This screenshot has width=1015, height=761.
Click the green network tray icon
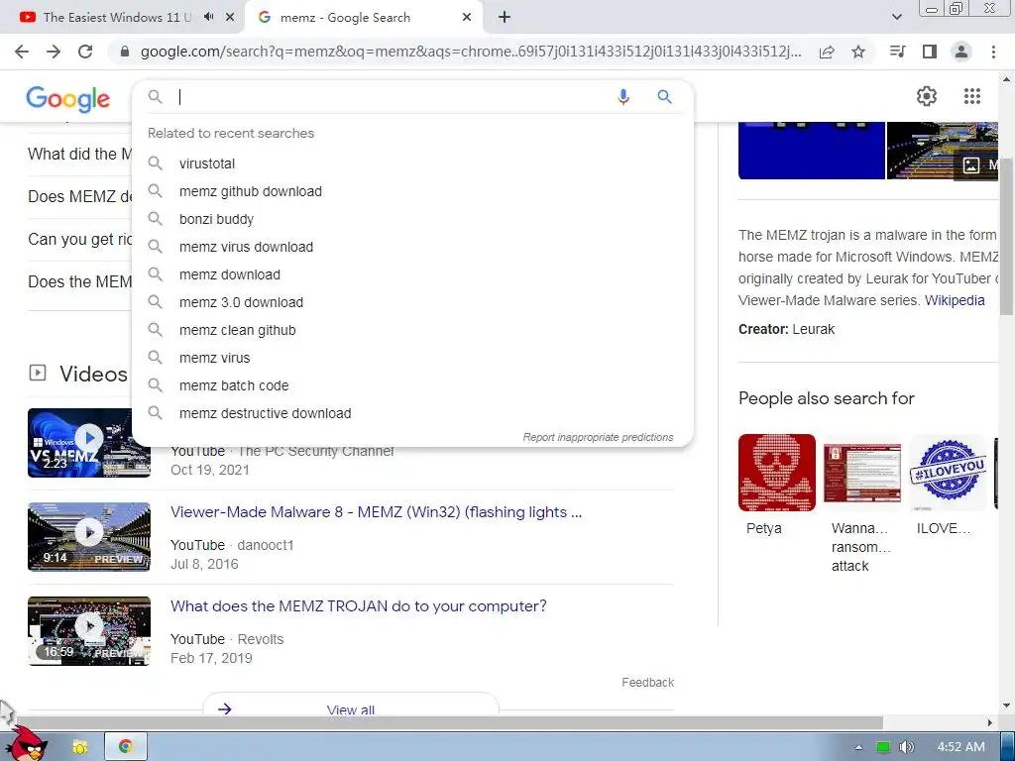[x=883, y=747]
